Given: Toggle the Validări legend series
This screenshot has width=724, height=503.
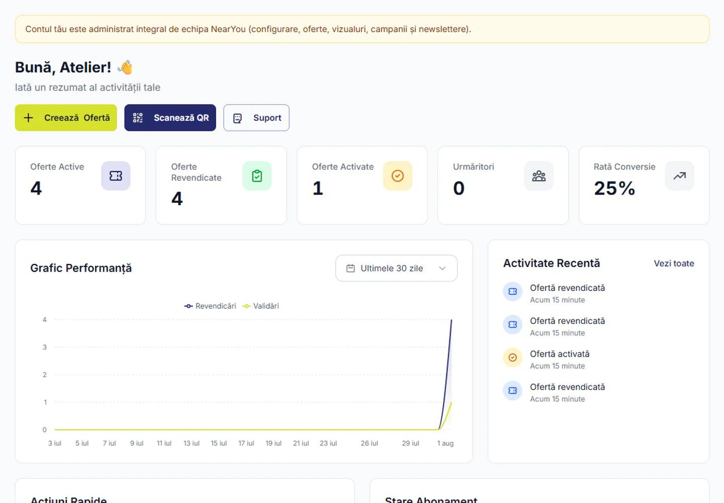Looking at the screenshot, I should (x=260, y=306).
